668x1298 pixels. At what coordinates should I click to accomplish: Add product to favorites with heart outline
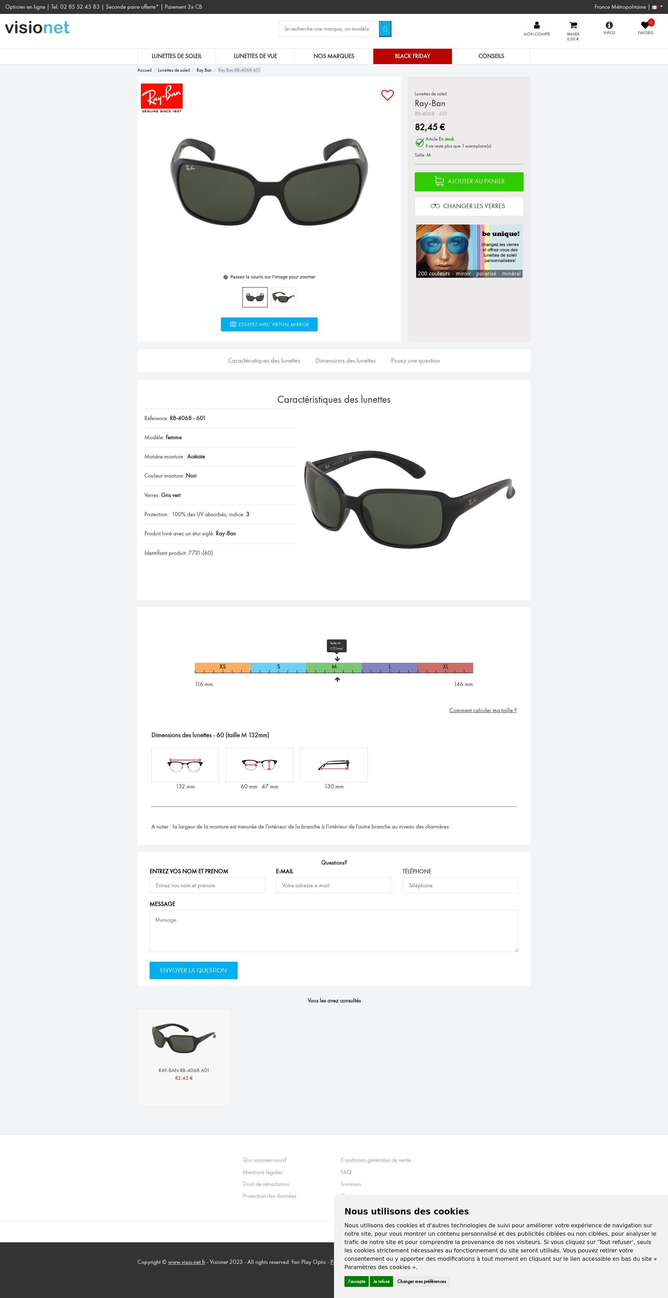387,95
